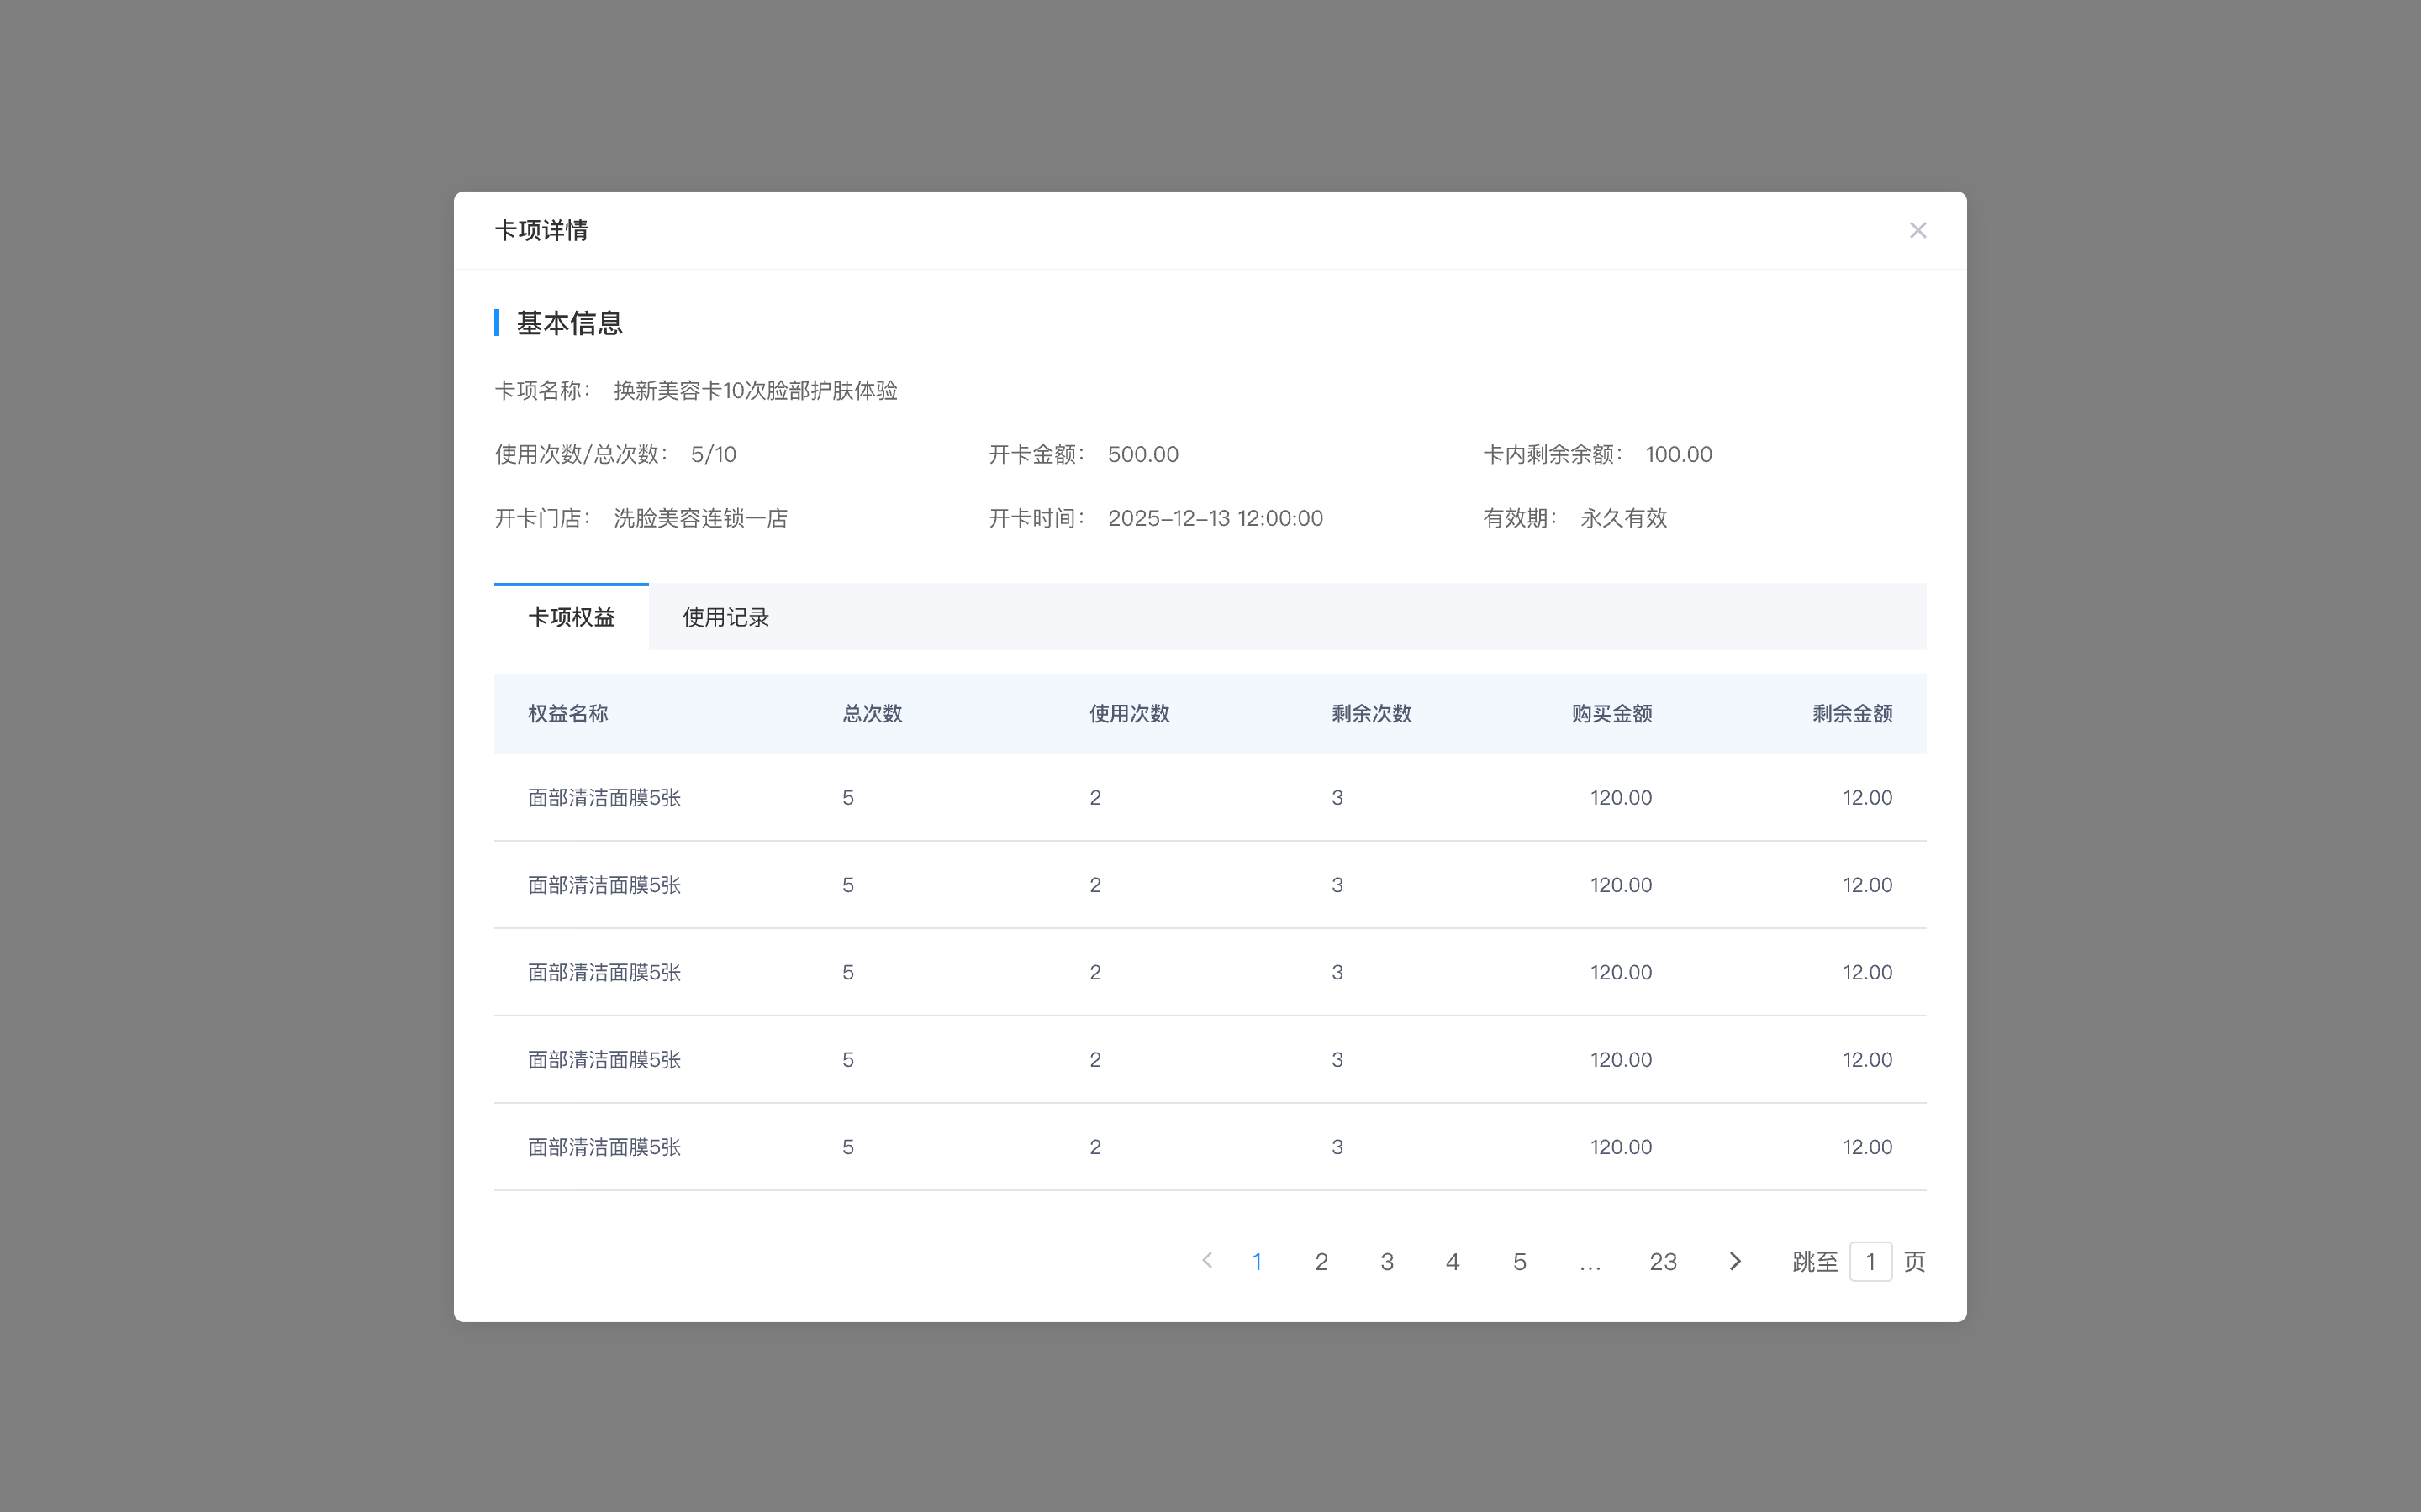Select page 4 in pagination
This screenshot has height=1512, width=2421.
(x=1453, y=1262)
